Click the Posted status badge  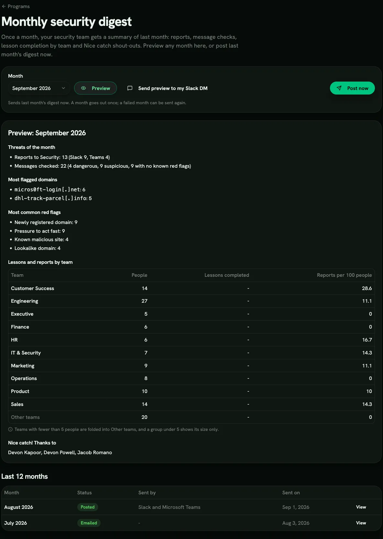pos(88,507)
